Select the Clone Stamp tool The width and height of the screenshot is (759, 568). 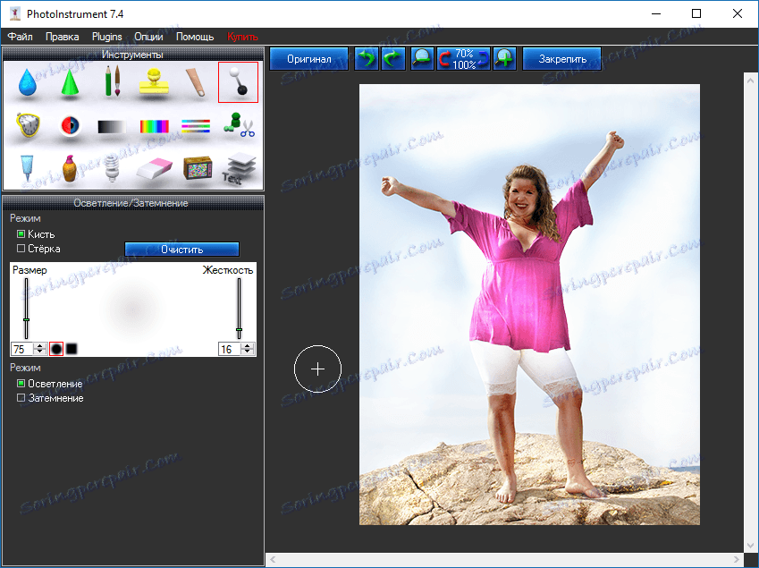[154, 81]
